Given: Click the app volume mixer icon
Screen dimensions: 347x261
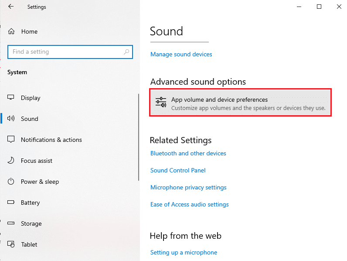Looking at the screenshot, I should point(161,103).
